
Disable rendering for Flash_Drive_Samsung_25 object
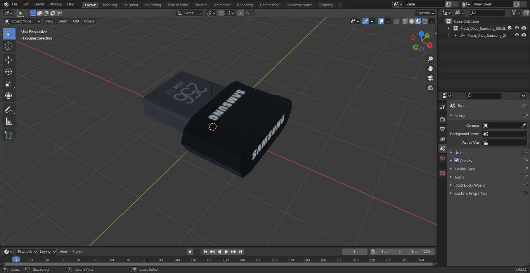(524, 35)
